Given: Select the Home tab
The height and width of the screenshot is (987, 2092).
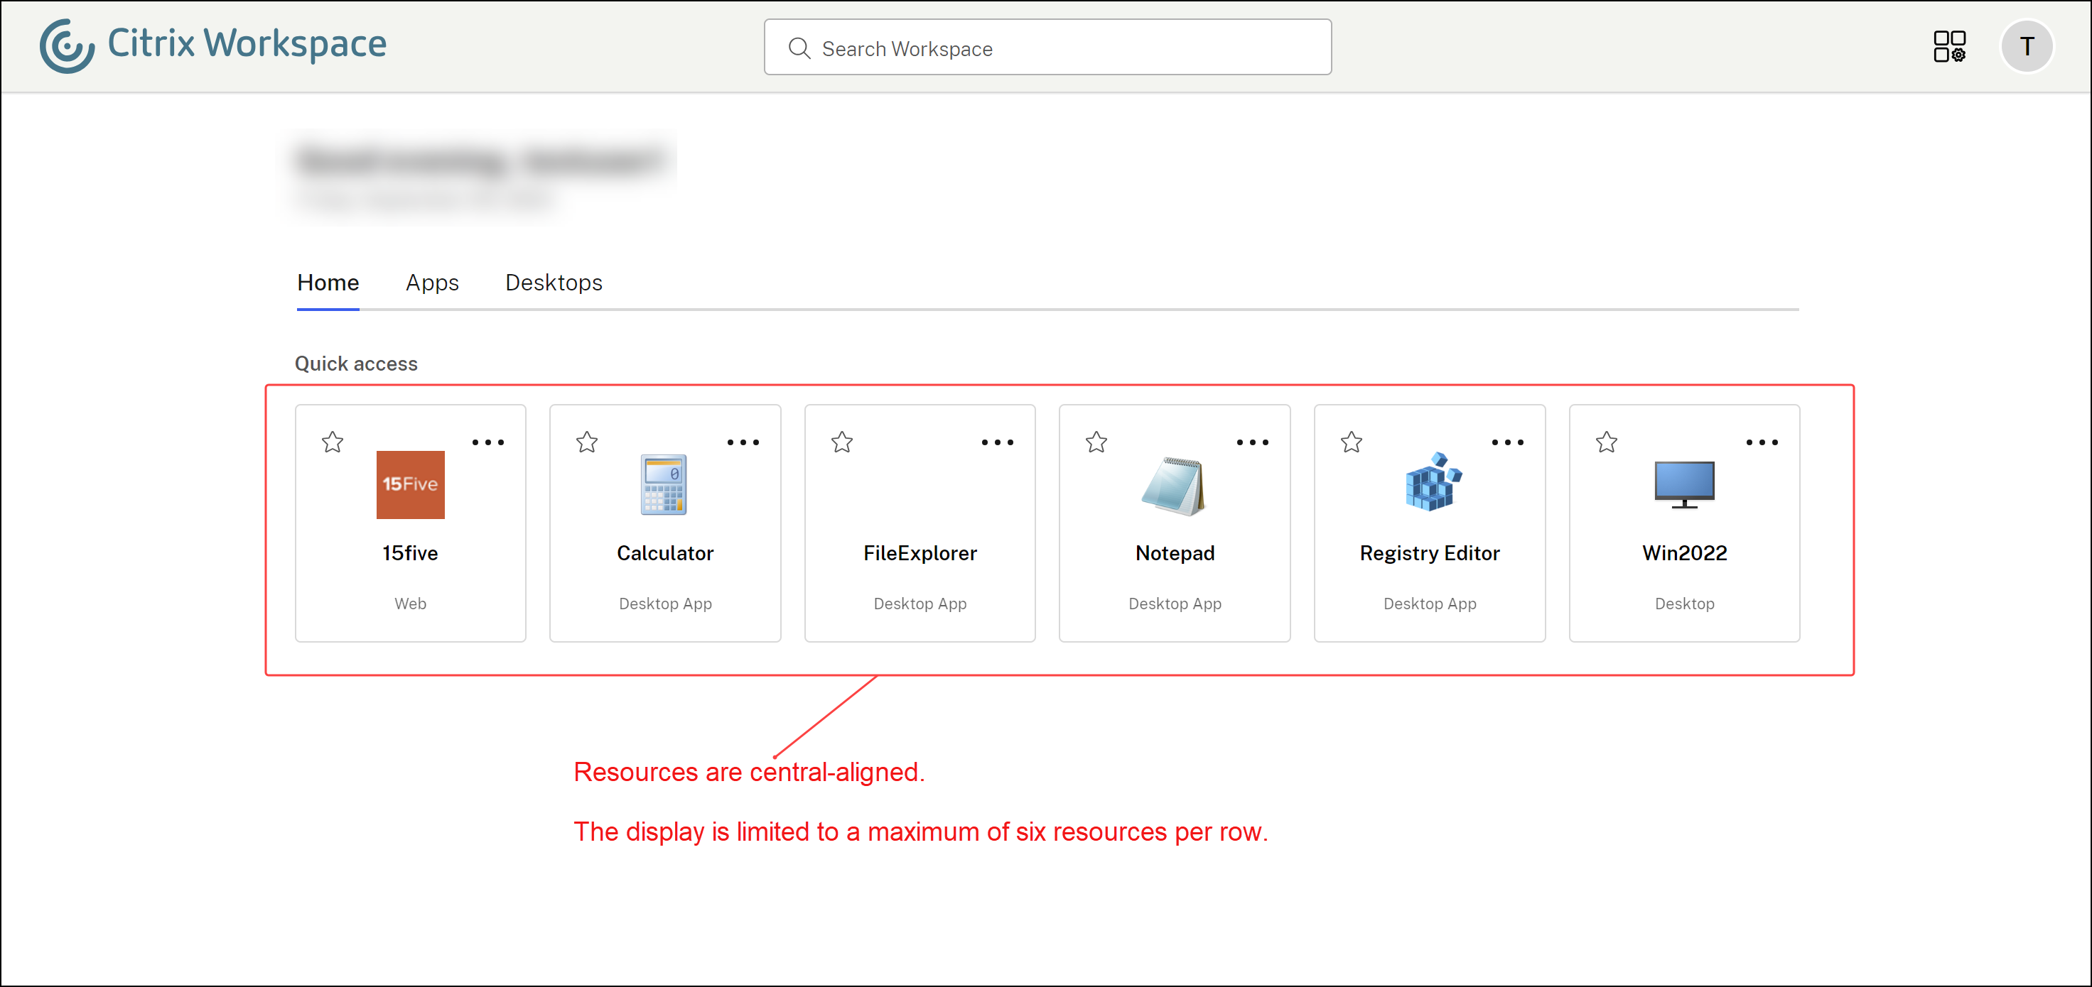Looking at the screenshot, I should (328, 283).
